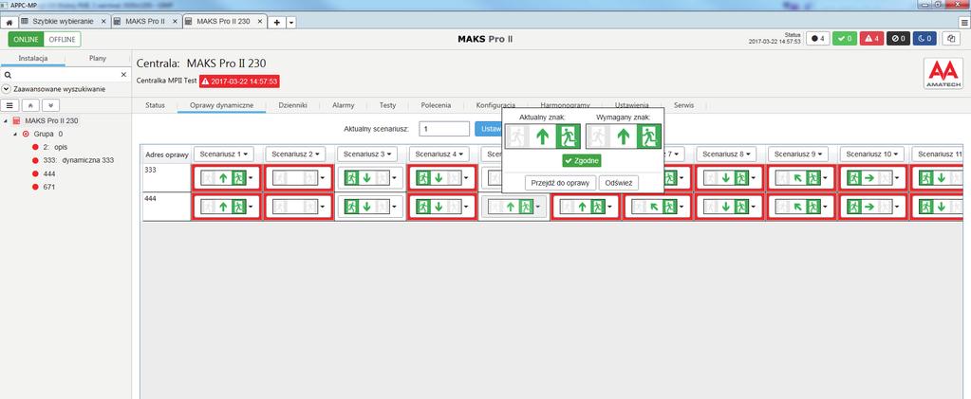Focus the sidebar search field
971x399 pixels.
[59, 74]
